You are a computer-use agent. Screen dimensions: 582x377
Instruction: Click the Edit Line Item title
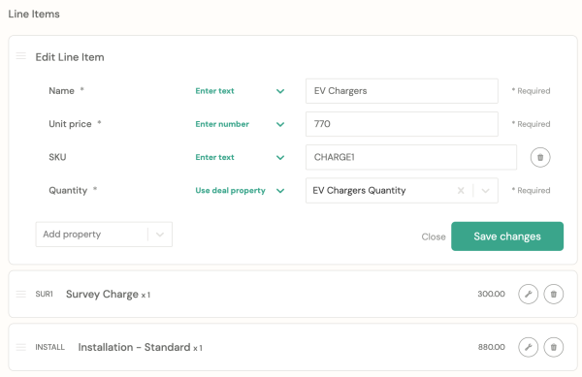70,57
